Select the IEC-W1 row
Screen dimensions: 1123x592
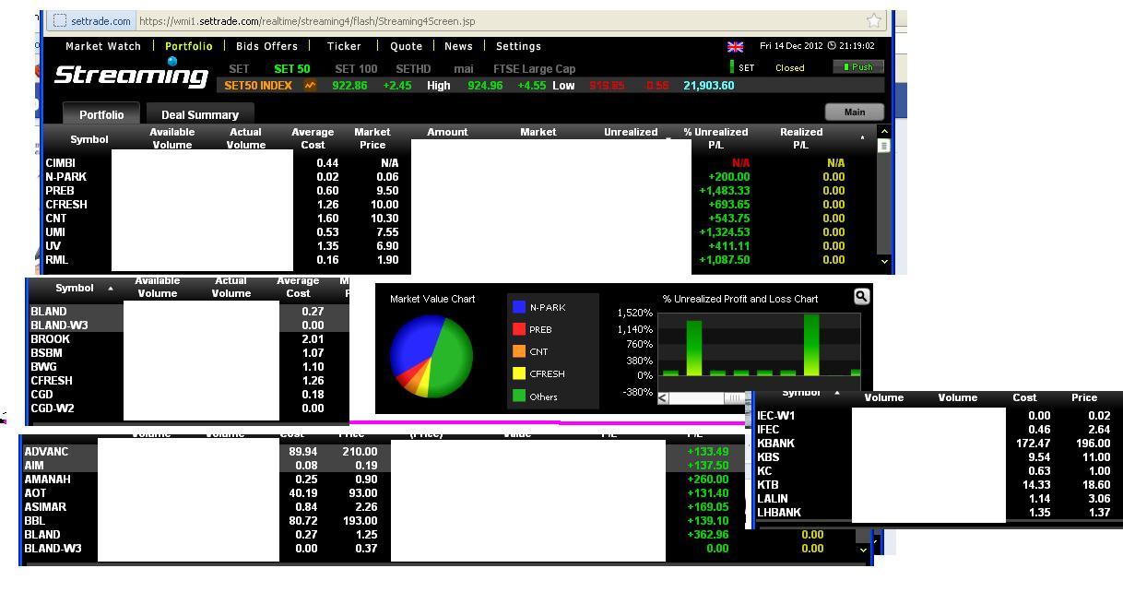(939, 415)
